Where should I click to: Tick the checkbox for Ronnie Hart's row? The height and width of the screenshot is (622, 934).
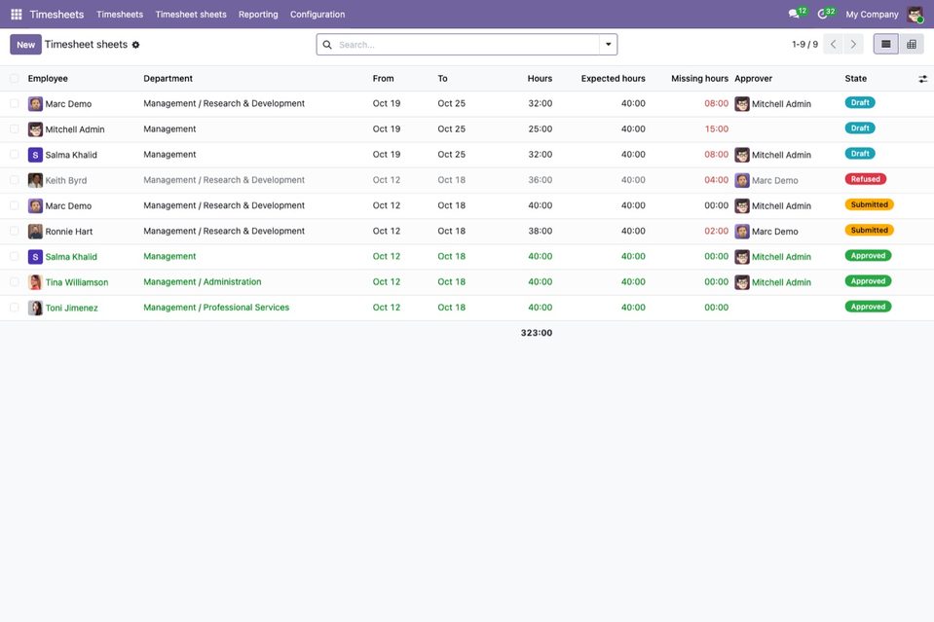(x=15, y=232)
